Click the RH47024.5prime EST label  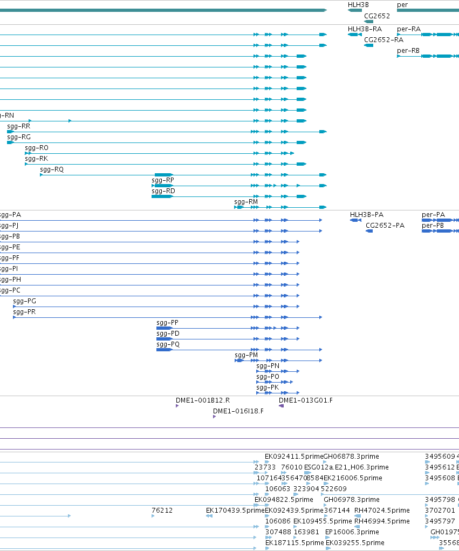[x=382, y=511]
